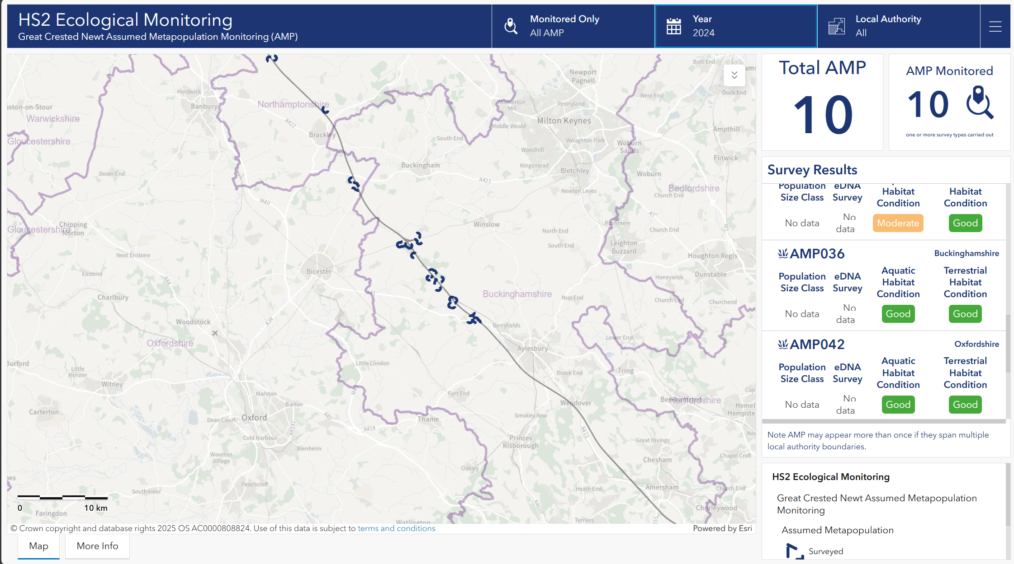Click the Buckinghamshire county label on map

point(517,294)
